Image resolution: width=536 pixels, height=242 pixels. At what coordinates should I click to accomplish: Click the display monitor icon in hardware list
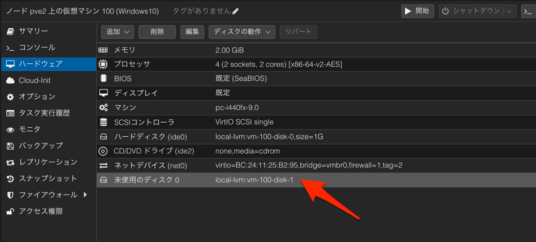[103, 93]
